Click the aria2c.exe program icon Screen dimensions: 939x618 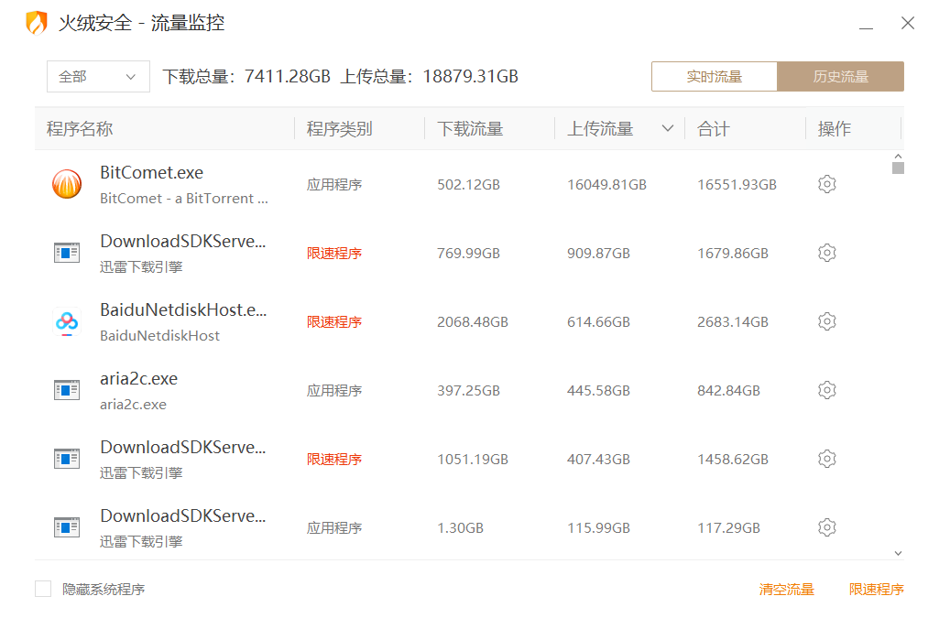67,390
